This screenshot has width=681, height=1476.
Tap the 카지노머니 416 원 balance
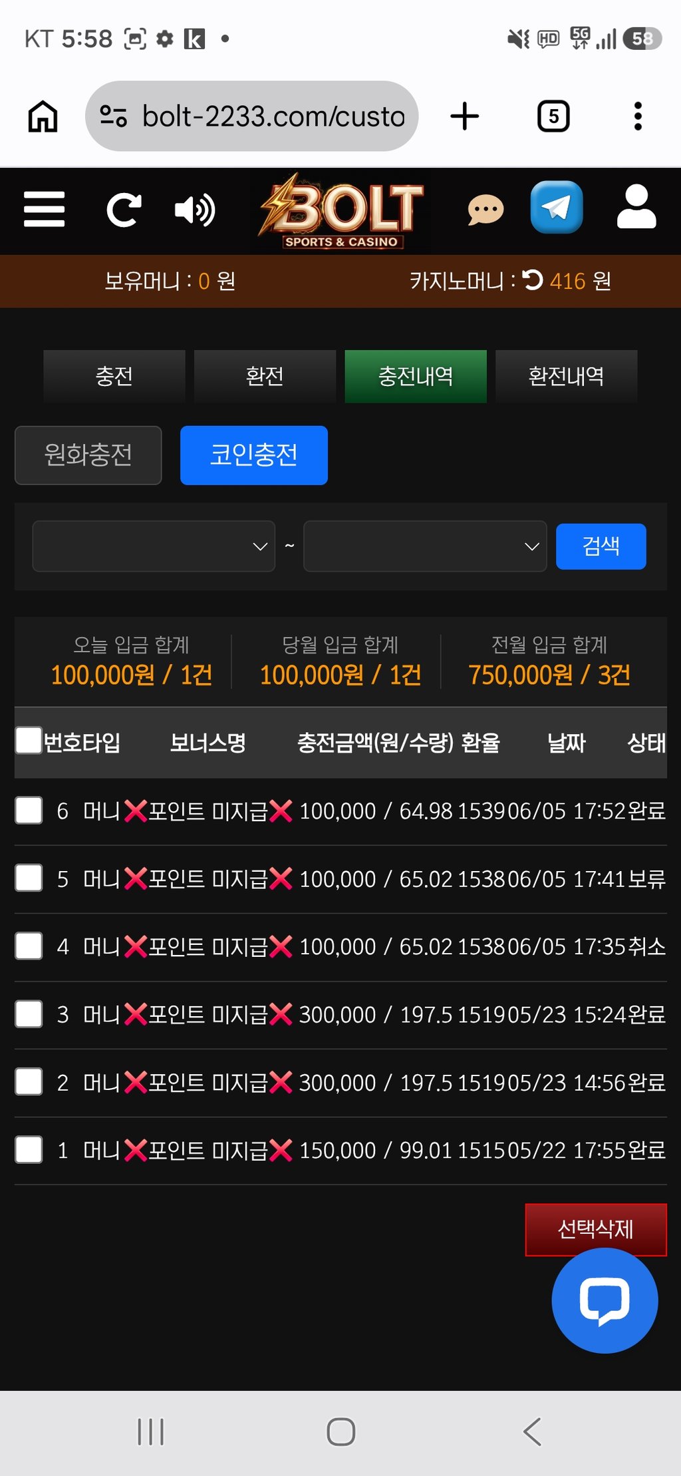[511, 281]
